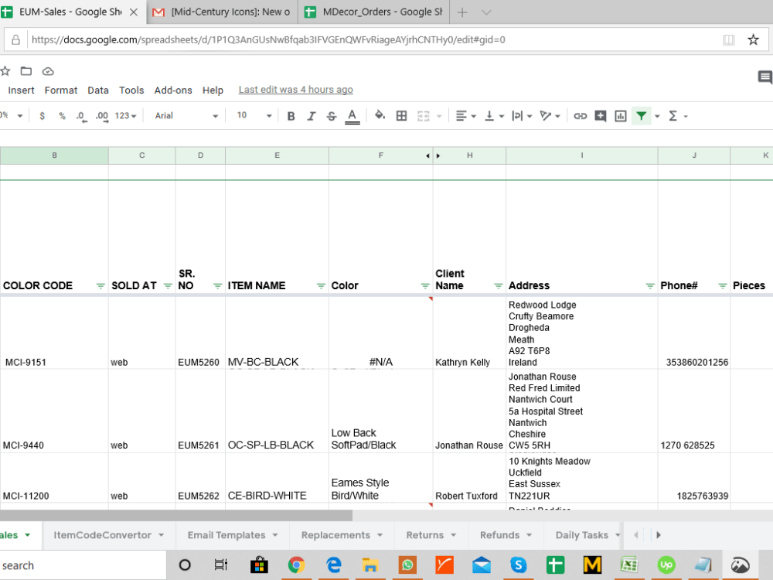Open filter views dropdown arrow
Screen dimensions: 773x580
[x=657, y=117]
